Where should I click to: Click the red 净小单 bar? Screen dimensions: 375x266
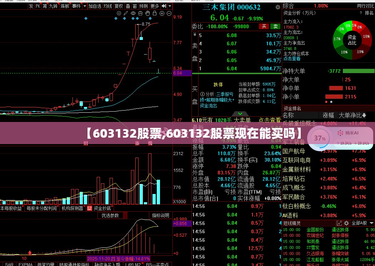[x=334, y=97]
